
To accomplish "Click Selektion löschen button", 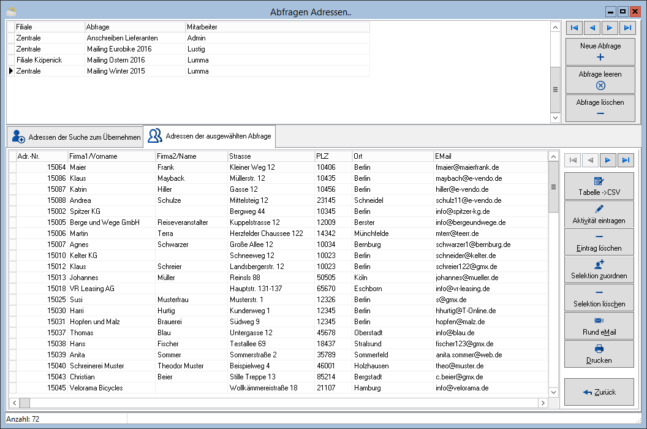I will 599,298.
